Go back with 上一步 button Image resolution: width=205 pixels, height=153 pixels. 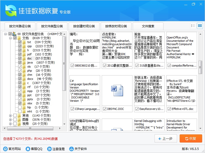166,138
